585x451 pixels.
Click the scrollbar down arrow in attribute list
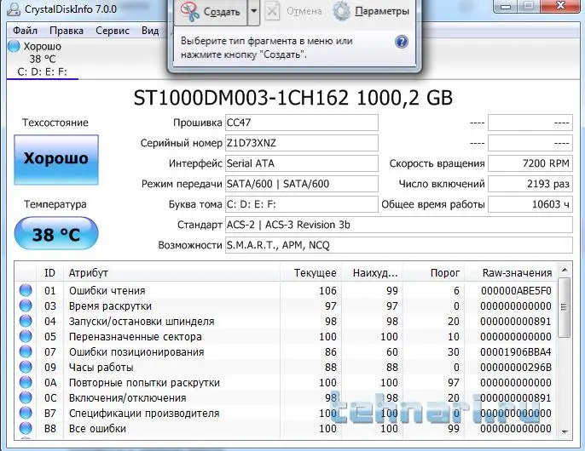(565, 432)
